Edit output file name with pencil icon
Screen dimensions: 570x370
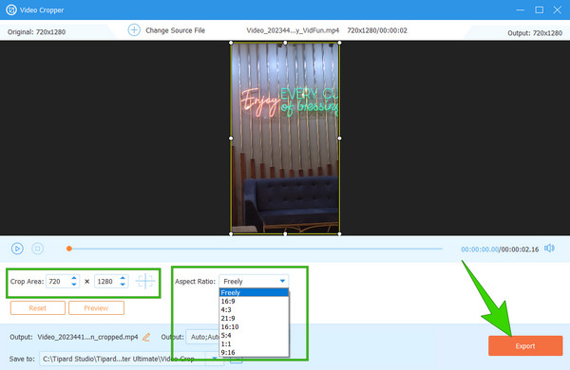point(146,338)
